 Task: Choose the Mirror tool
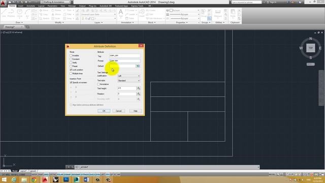[x=56, y=14]
